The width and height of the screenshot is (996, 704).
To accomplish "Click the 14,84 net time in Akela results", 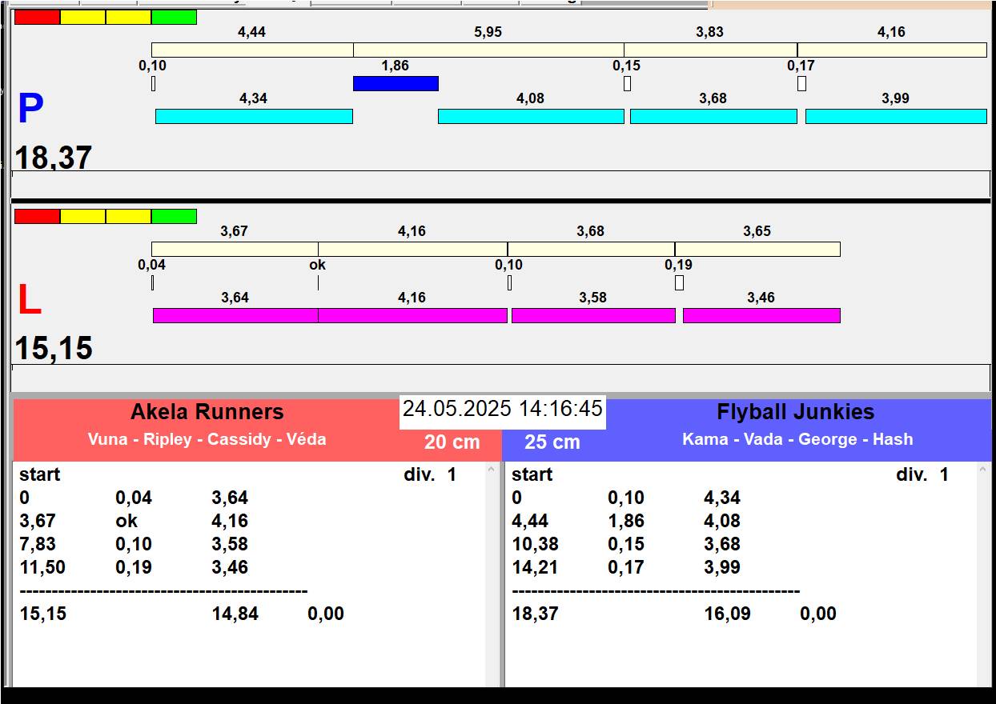I will [235, 614].
